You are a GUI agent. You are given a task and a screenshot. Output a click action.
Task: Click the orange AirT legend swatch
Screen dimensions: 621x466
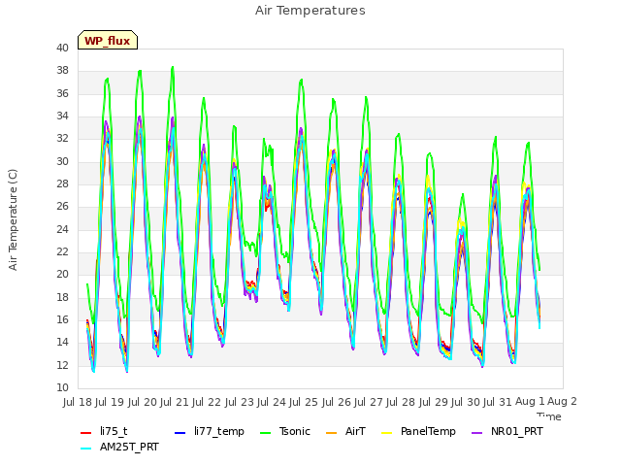[331, 433]
